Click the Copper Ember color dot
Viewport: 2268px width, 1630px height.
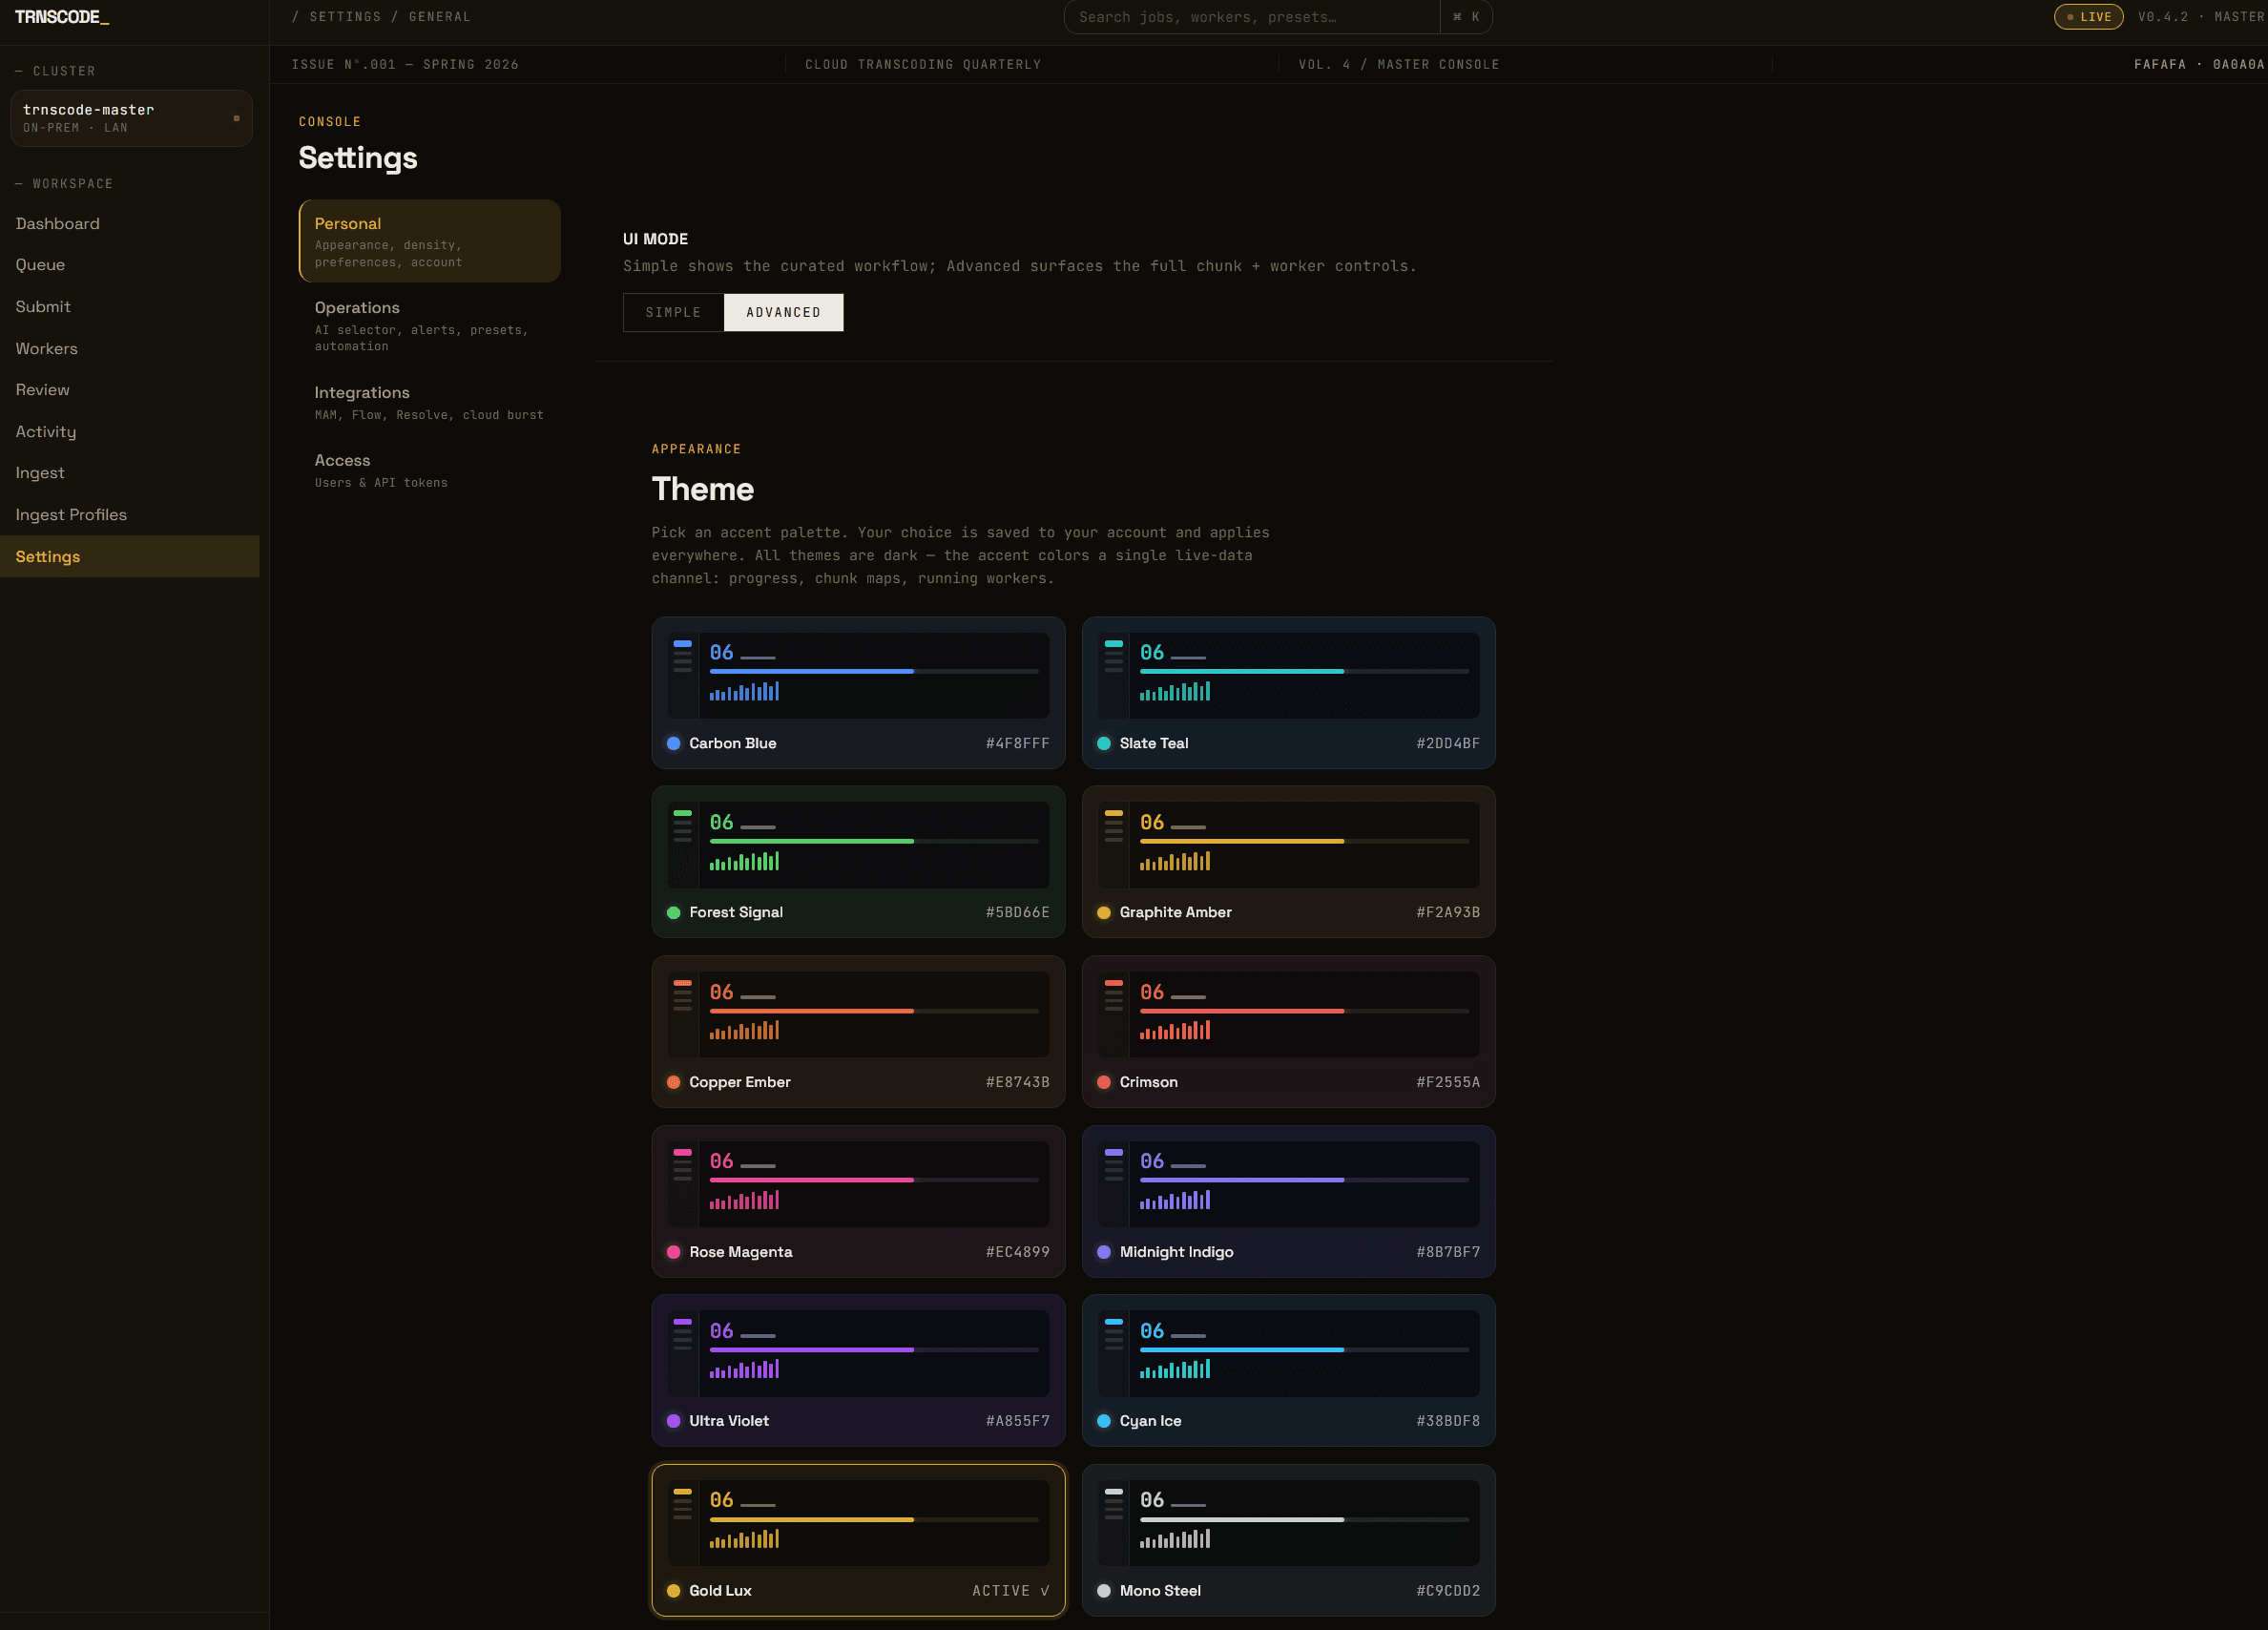pos(673,1082)
